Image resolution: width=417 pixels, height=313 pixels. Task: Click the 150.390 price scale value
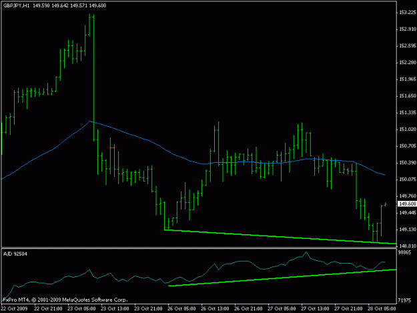(x=407, y=163)
